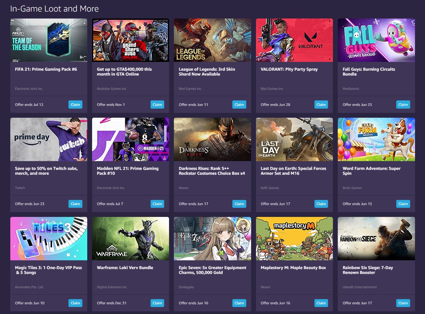The width and height of the screenshot is (425, 314).
Task: Select 'Ubisoft Entertainment' publisher text
Action: tap(360, 287)
